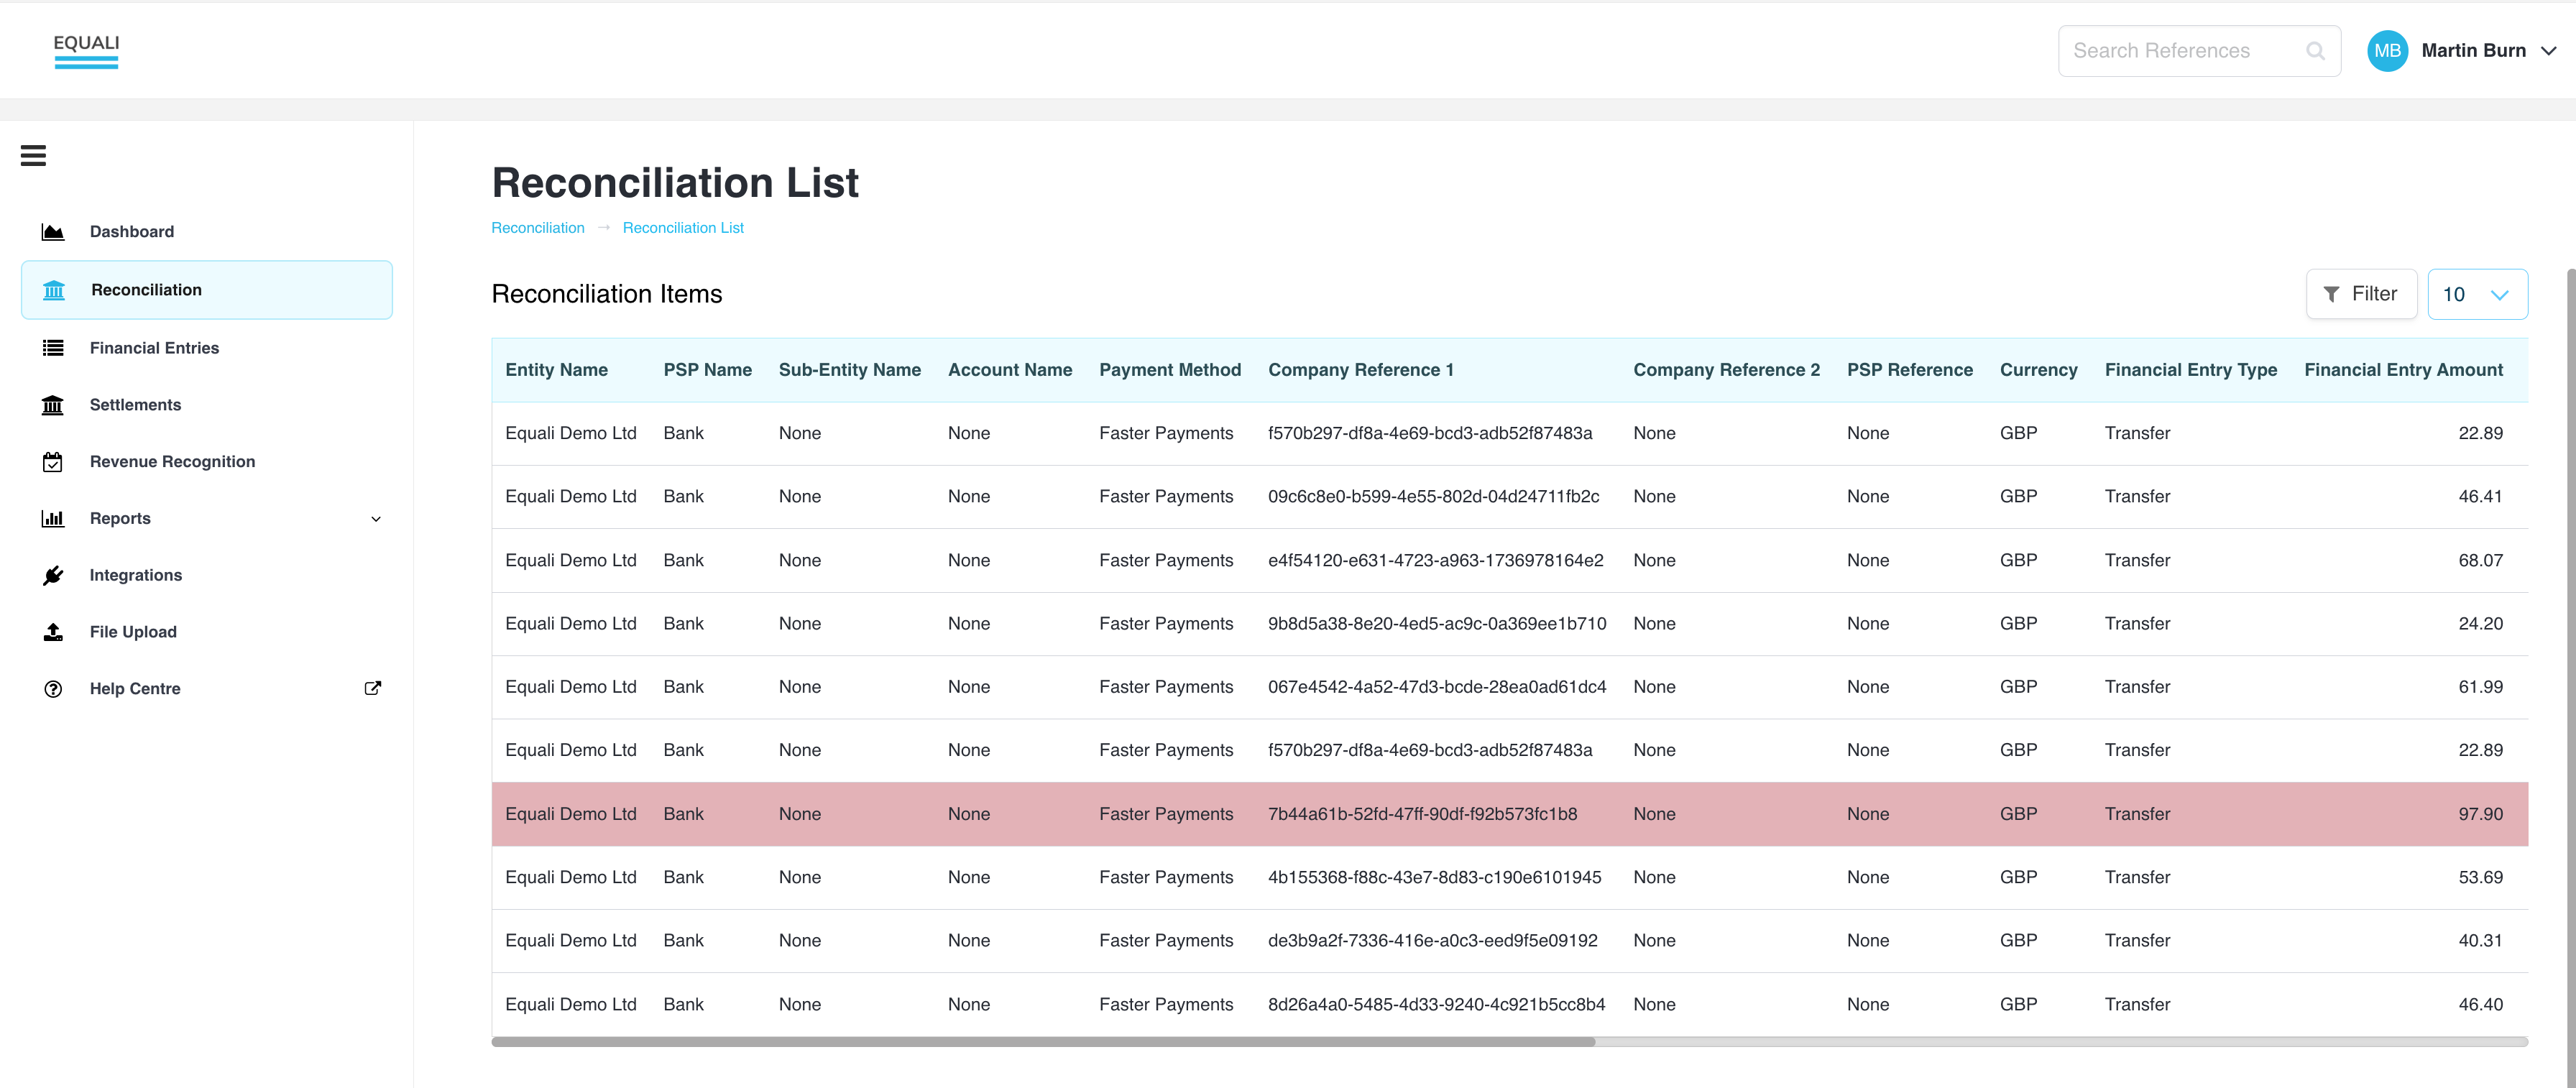Click the hamburger menu icon
The image size is (2576, 1088).
[33, 155]
